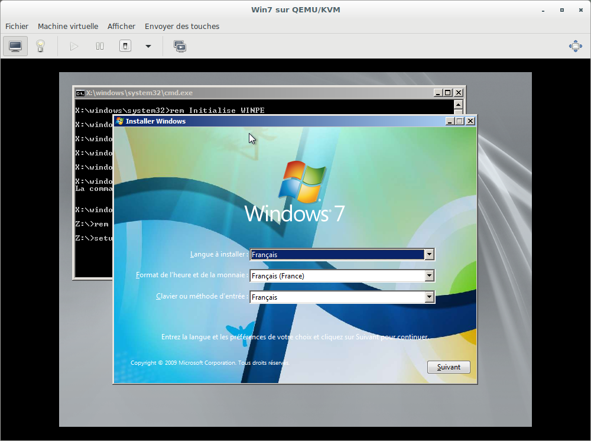Click the cmd.exe window title icon
Screen dimensions: 591x441
pos(80,93)
